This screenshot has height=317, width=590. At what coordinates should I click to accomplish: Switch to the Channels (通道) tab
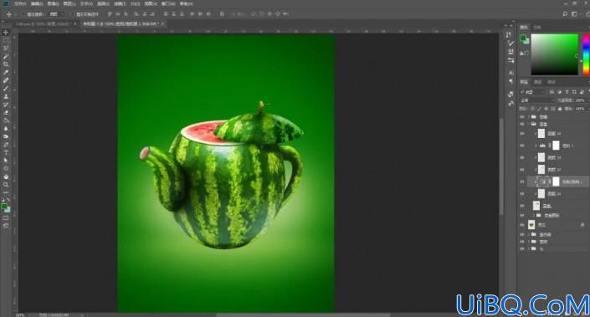(x=538, y=82)
